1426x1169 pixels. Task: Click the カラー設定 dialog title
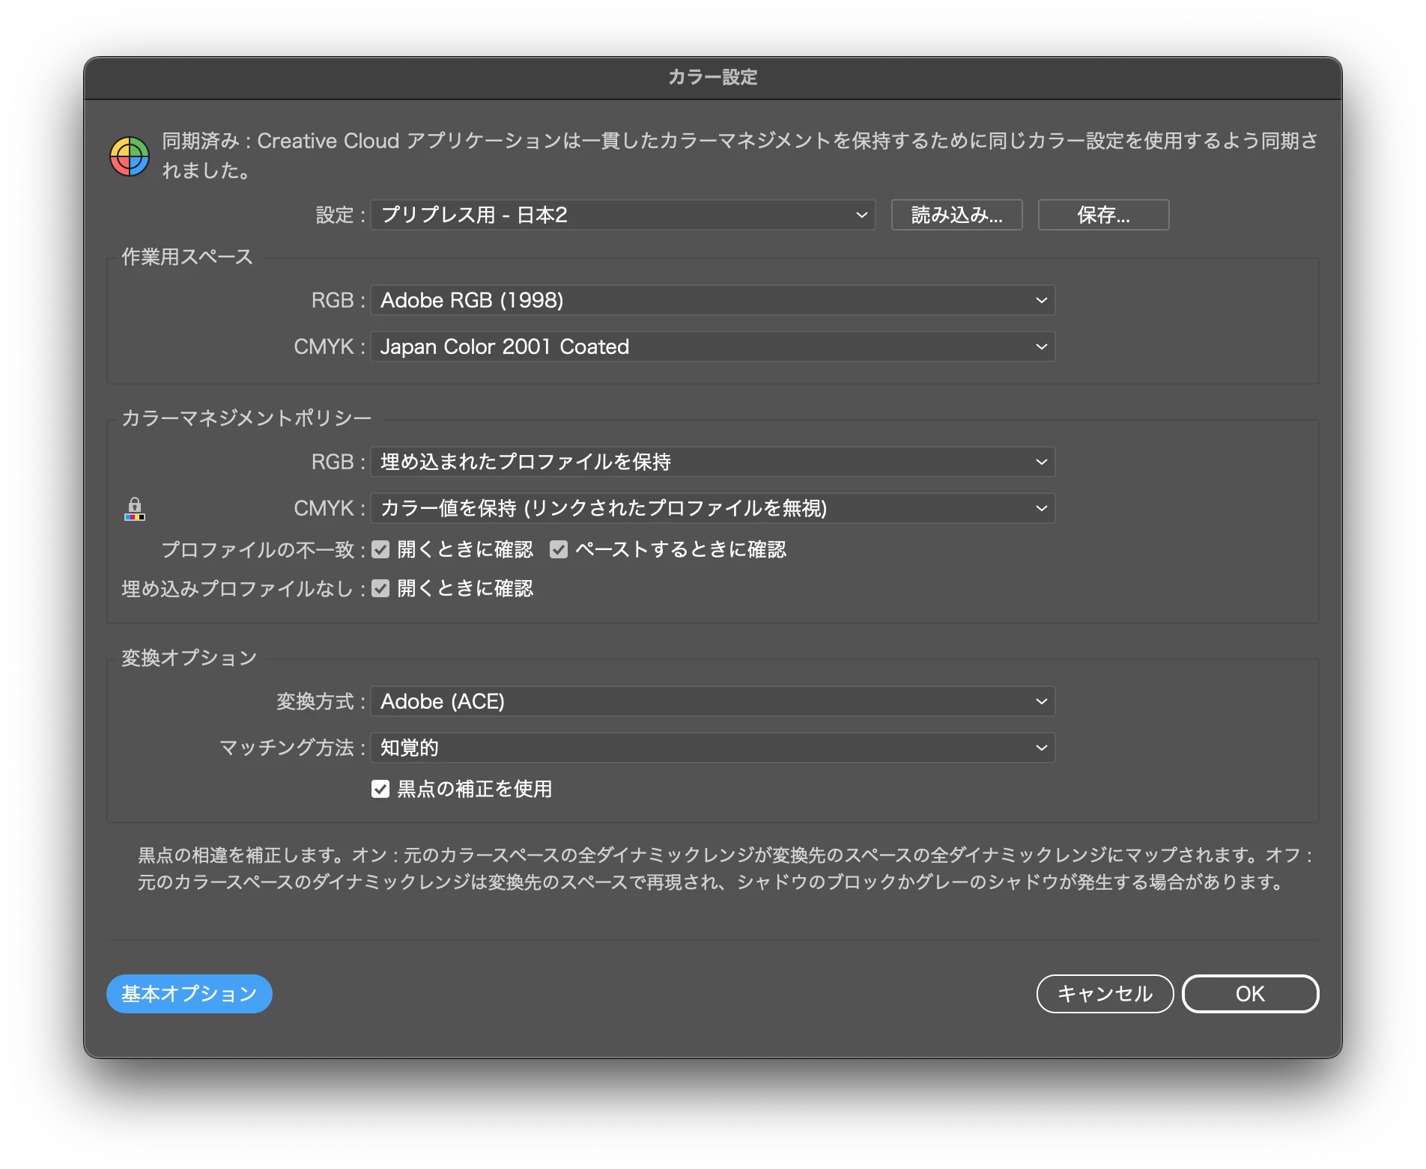tap(713, 77)
